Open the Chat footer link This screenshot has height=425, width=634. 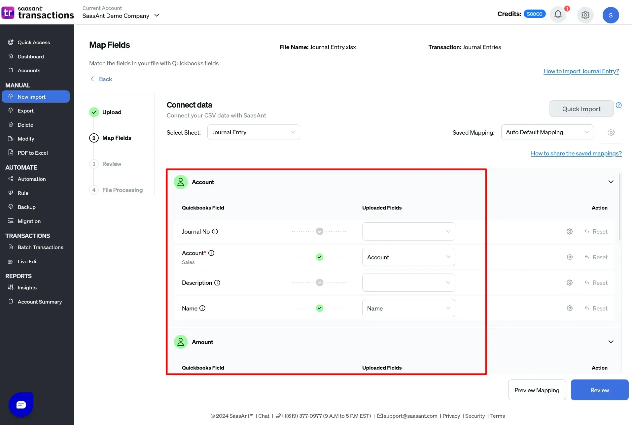[x=264, y=416]
